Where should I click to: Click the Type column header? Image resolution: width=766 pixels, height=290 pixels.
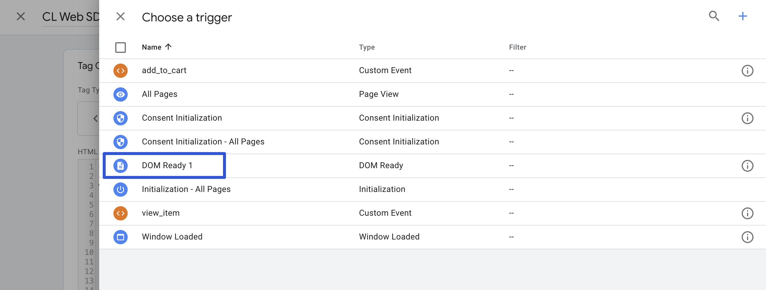(x=367, y=47)
